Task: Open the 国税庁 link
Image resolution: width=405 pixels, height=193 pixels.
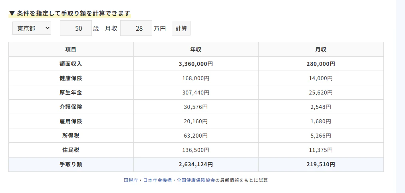Action: [131, 180]
